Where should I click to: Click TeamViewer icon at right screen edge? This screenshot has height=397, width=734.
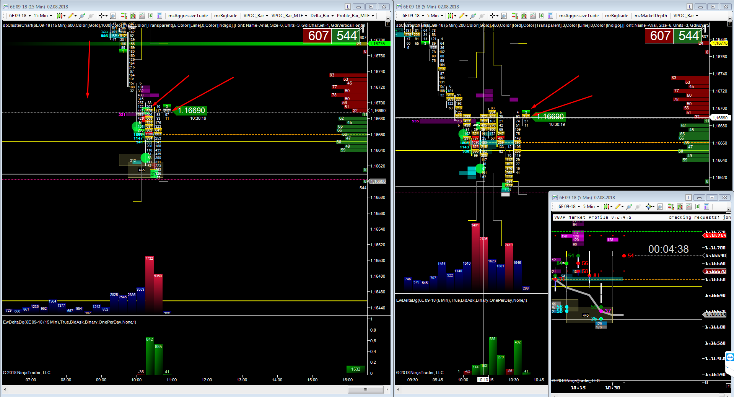(730, 357)
